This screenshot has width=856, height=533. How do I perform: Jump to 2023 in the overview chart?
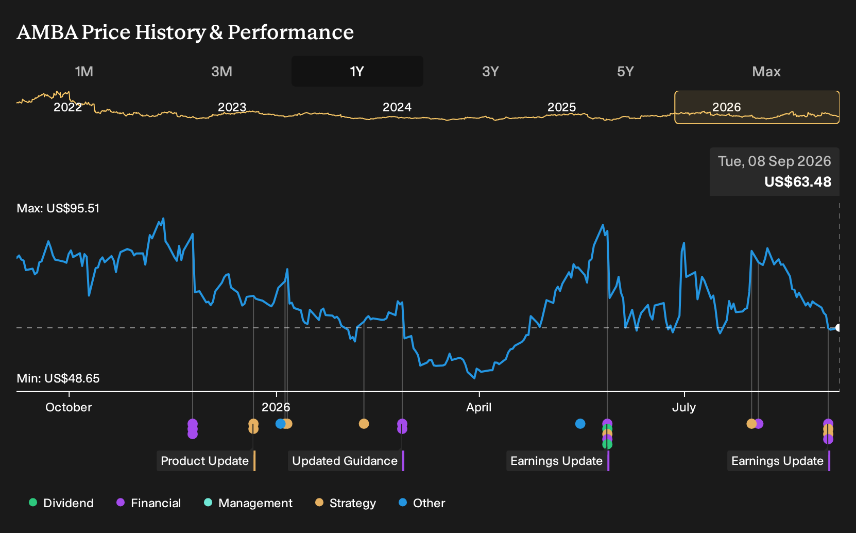tap(232, 107)
